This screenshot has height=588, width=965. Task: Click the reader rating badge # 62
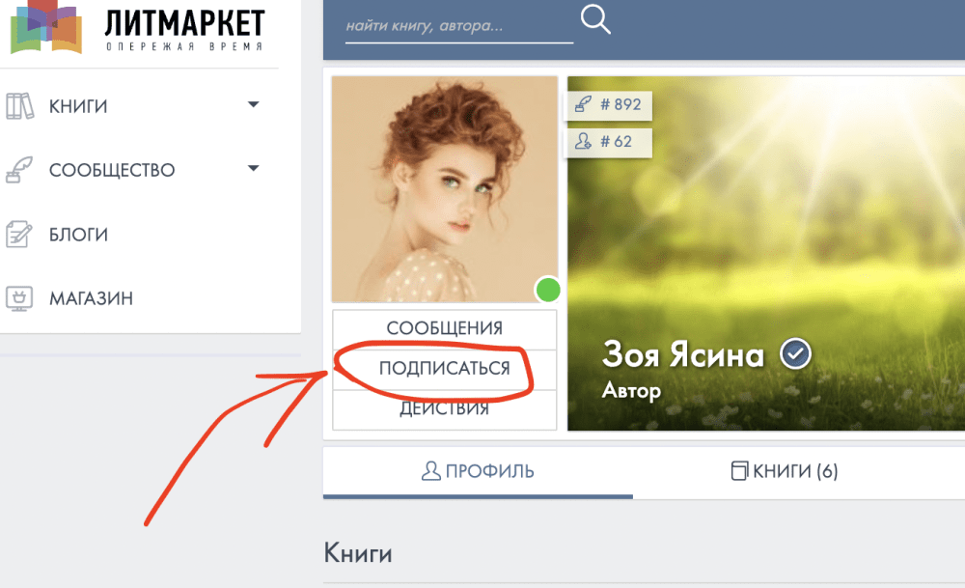coord(609,142)
